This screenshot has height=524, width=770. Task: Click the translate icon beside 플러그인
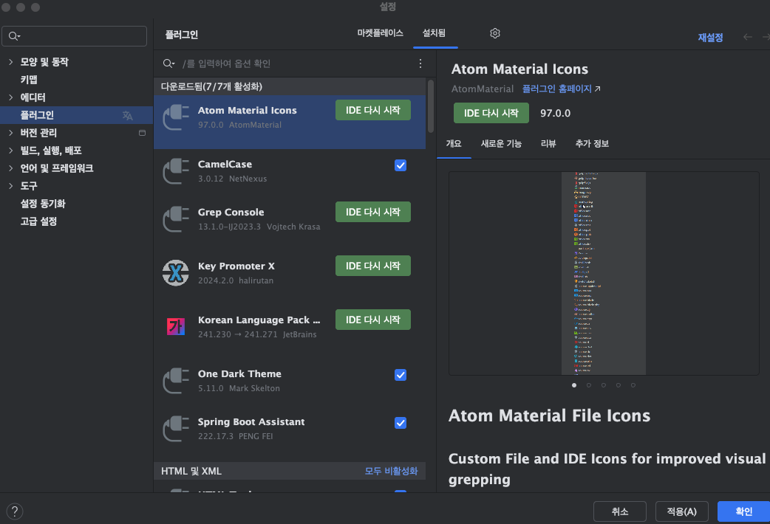click(x=128, y=115)
